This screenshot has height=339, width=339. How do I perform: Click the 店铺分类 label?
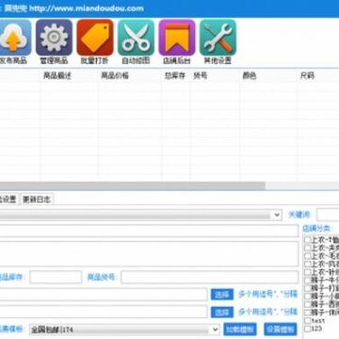point(317,228)
